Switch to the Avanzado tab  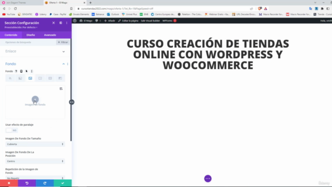(x=50, y=35)
